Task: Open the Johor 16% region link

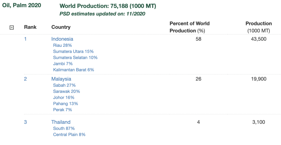Action: (64, 97)
